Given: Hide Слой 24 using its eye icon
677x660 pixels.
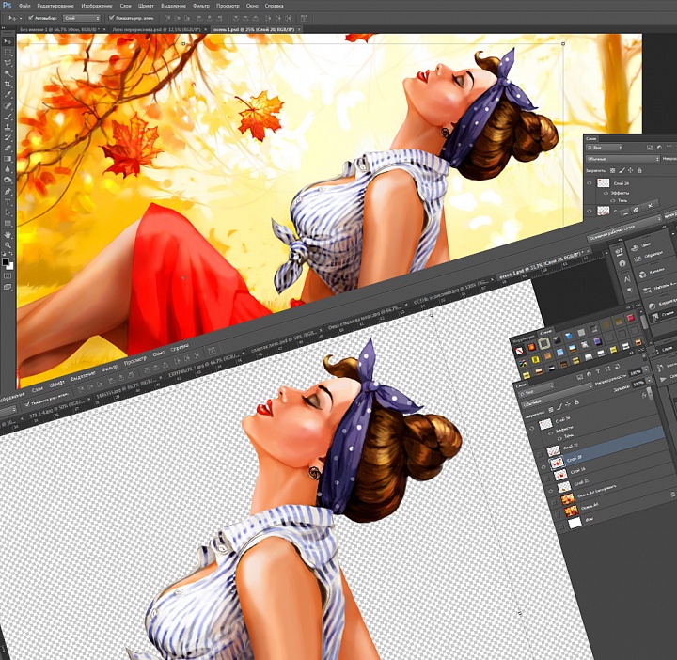Looking at the screenshot, I should (x=590, y=183).
